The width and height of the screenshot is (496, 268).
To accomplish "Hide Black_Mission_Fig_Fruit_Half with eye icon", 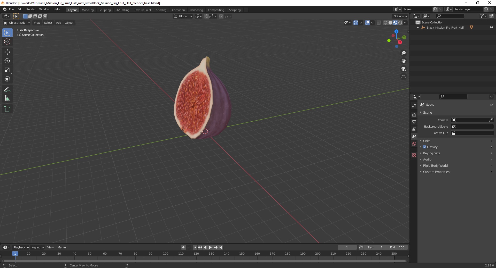I will tap(491, 27).
